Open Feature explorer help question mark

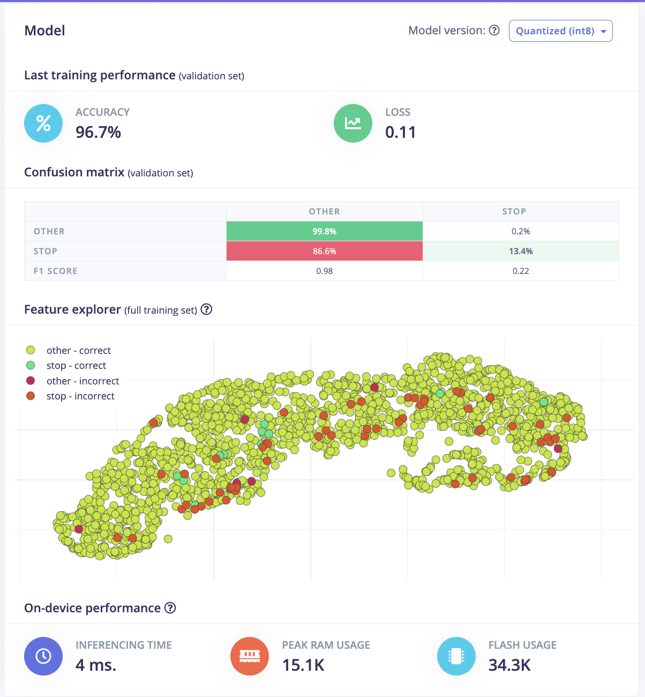tap(206, 309)
